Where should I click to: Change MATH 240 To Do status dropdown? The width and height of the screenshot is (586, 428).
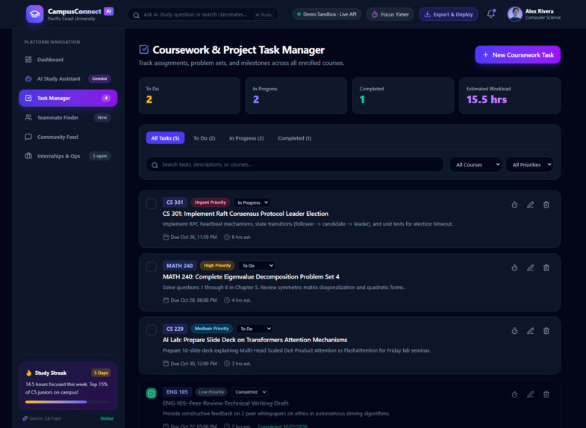[x=257, y=265]
